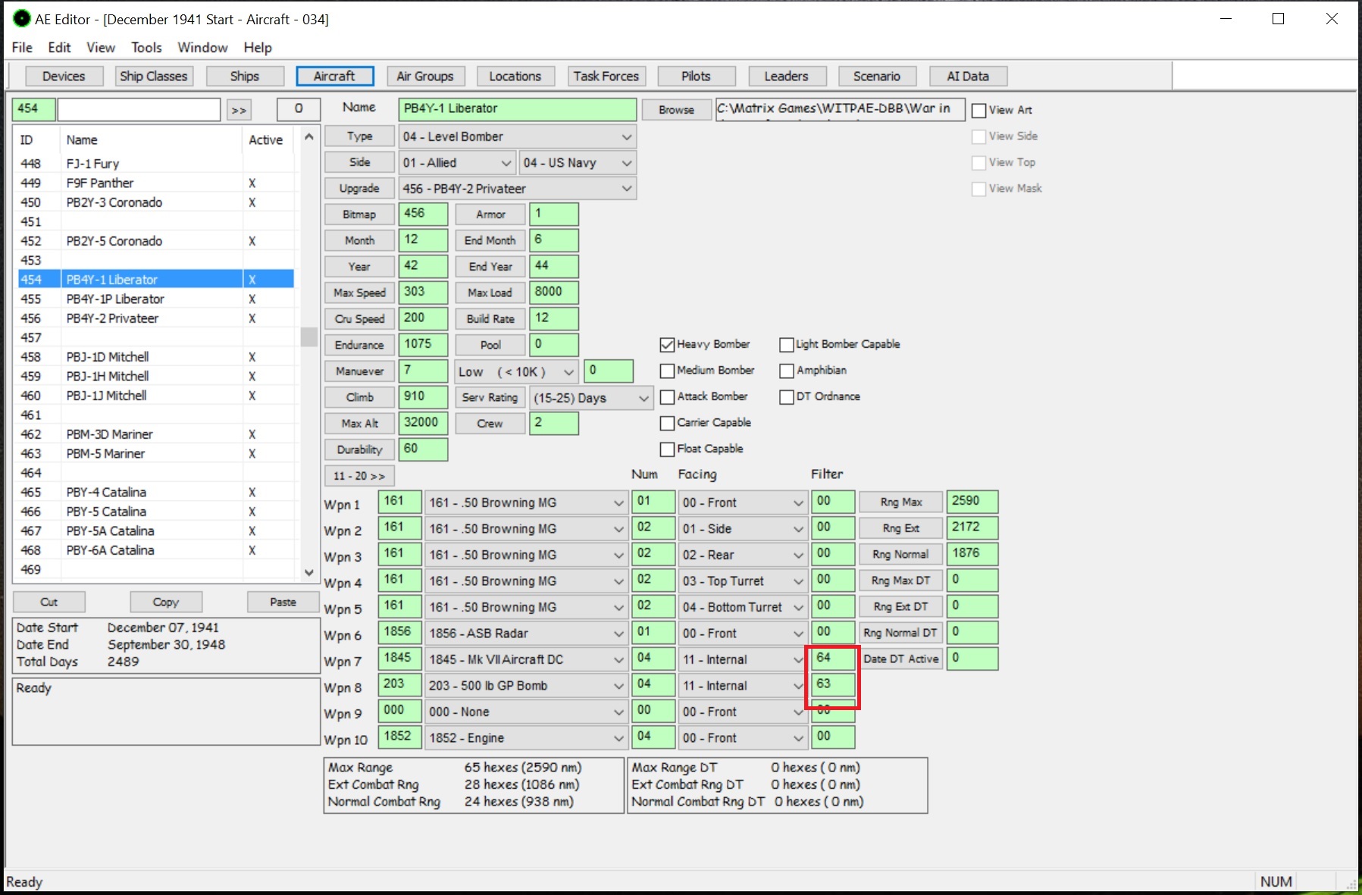Open the nationality dropdown showing US Navy
The image size is (1362, 895).
tap(578, 163)
